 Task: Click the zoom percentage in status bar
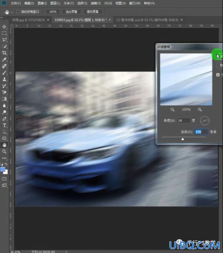click(15, 252)
